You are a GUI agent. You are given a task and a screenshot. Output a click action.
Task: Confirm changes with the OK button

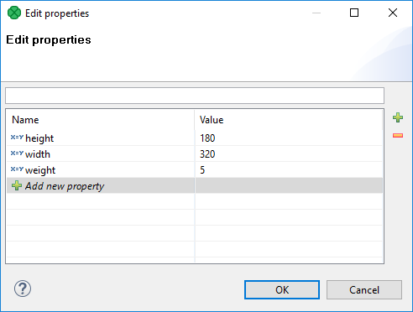[x=282, y=290]
